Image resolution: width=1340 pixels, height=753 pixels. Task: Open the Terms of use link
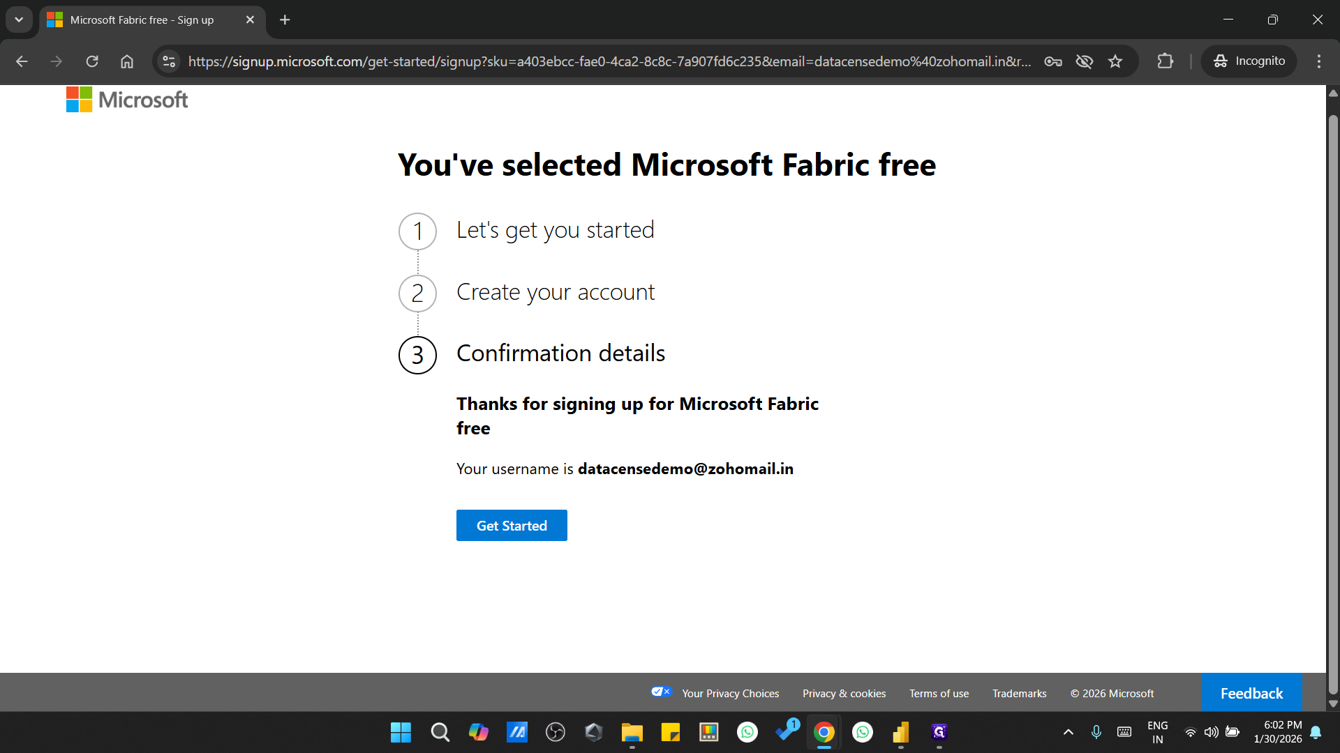939,693
